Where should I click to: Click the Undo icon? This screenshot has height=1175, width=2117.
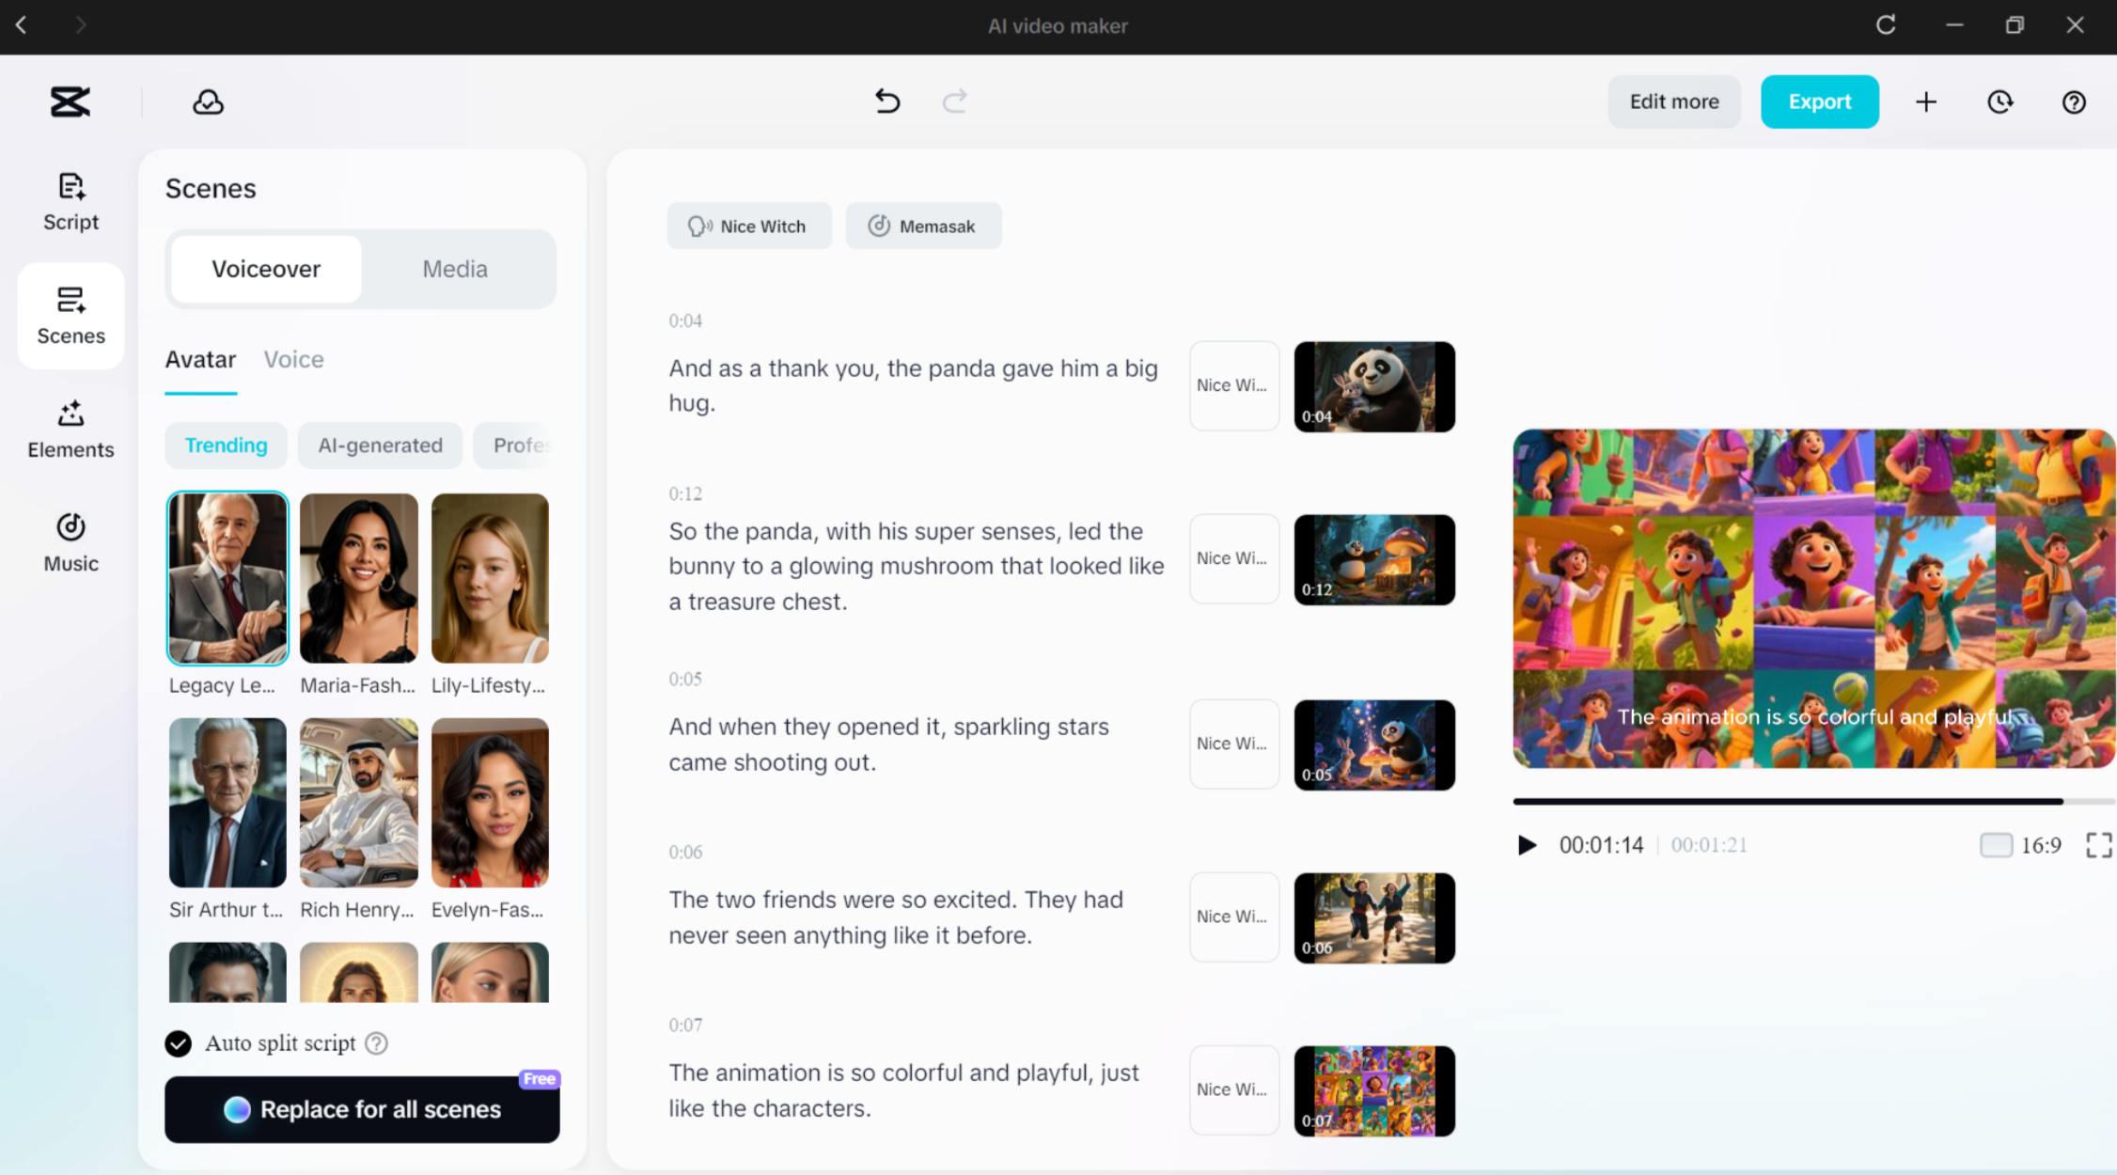point(886,101)
